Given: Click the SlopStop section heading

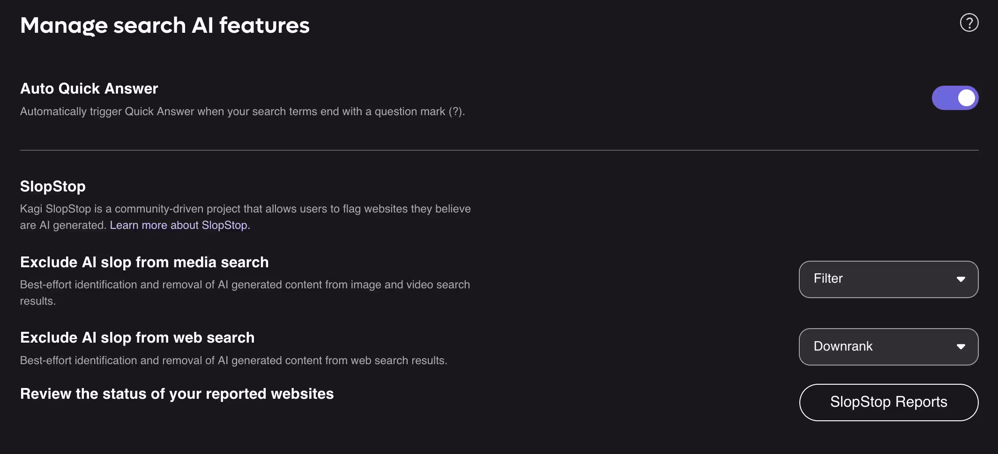Looking at the screenshot, I should pyautogui.click(x=52, y=186).
